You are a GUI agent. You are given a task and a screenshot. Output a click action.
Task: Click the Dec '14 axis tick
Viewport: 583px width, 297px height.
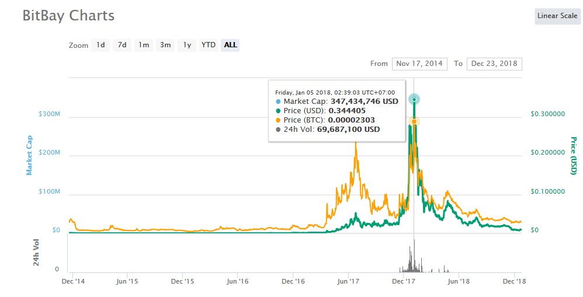(x=73, y=281)
